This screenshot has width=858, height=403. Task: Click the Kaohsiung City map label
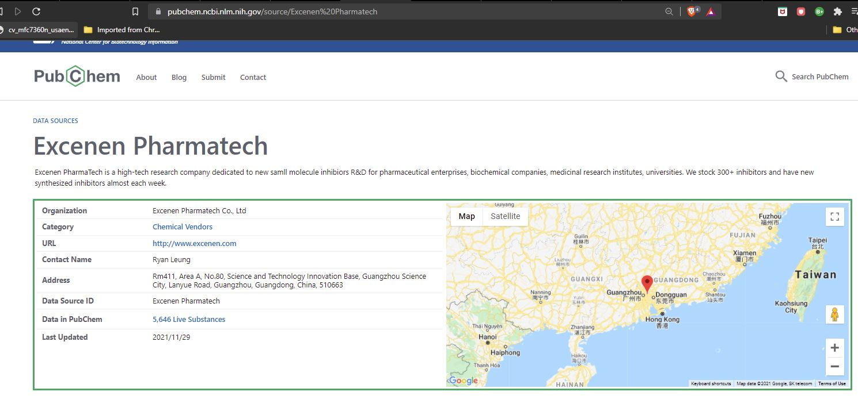click(791, 306)
